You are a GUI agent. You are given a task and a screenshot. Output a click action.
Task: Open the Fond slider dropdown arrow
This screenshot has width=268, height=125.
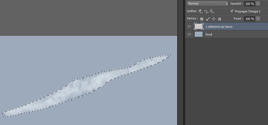pyautogui.click(x=258, y=19)
